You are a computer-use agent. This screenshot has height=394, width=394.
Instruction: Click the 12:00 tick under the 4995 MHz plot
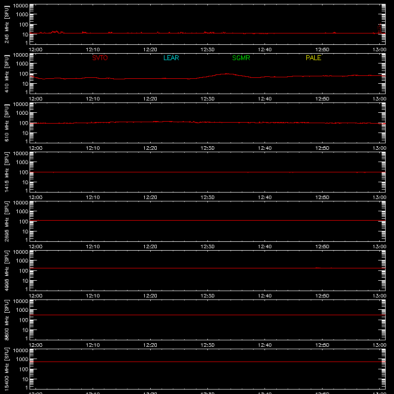[35, 296]
